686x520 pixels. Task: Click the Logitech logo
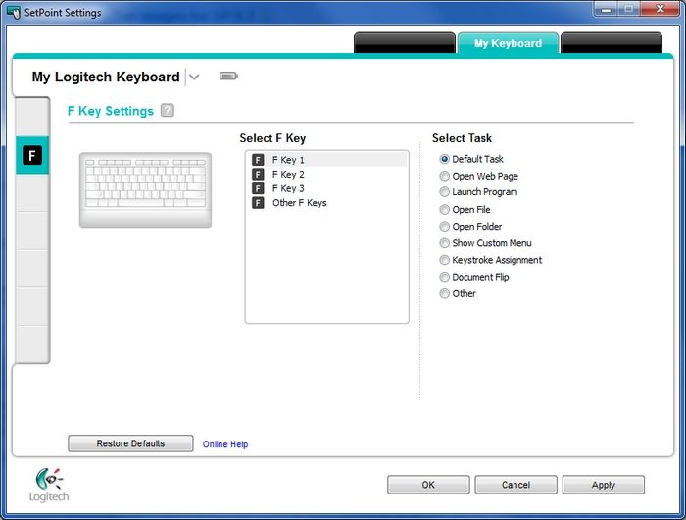pos(49,485)
